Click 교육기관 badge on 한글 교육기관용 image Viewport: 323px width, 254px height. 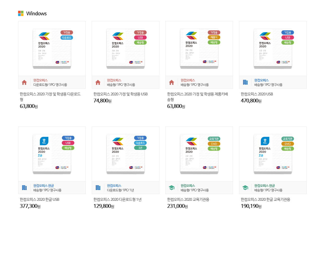[288, 139]
